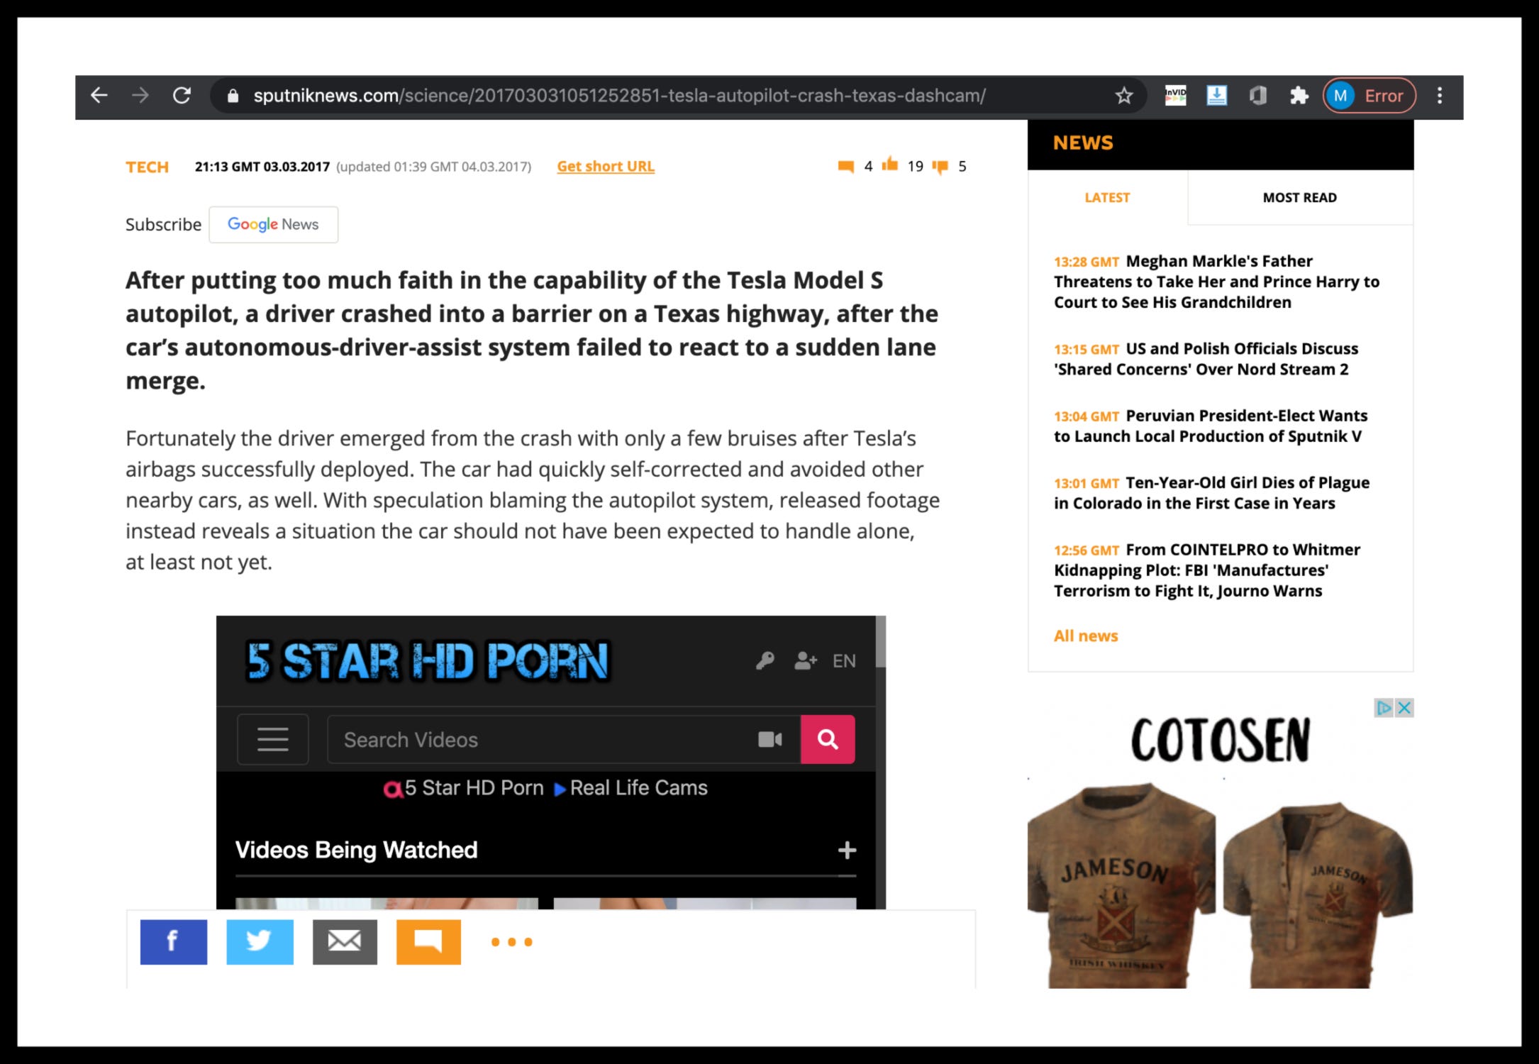Bookmark the page with the star icon

1124,96
